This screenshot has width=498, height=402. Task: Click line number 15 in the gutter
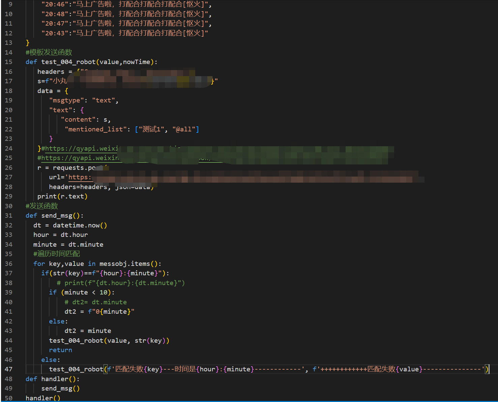coord(8,62)
